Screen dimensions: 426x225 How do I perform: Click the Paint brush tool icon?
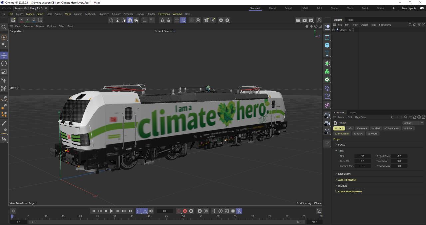pyautogui.click(x=4, y=123)
